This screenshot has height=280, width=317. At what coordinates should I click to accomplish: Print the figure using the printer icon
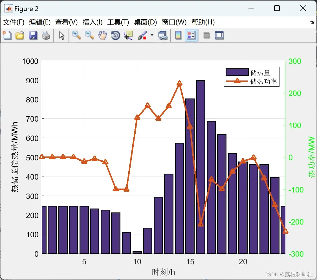coord(46,35)
